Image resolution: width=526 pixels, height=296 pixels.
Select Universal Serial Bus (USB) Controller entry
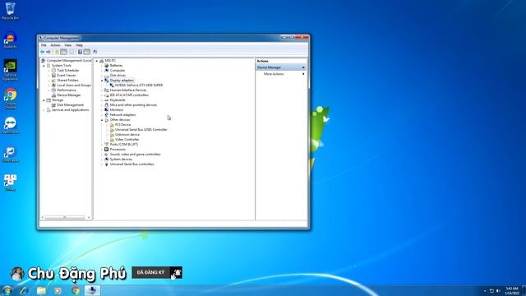click(x=141, y=130)
